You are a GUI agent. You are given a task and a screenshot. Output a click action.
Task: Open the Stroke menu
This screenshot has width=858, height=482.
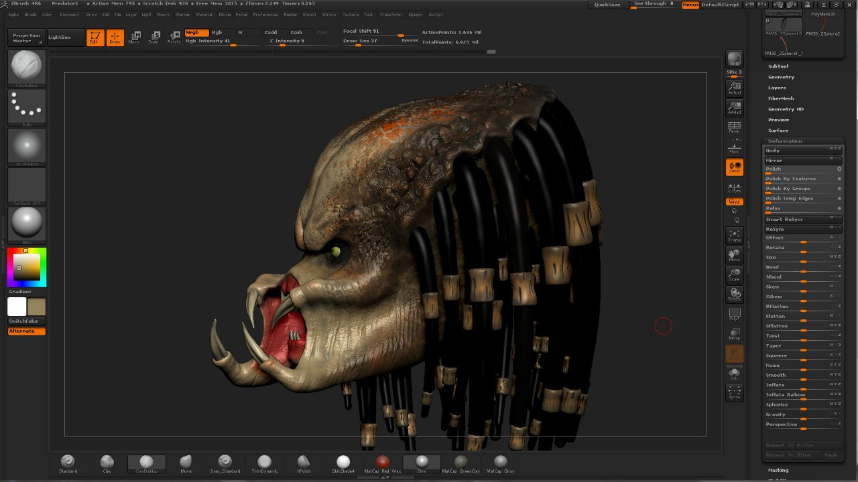pos(329,14)
